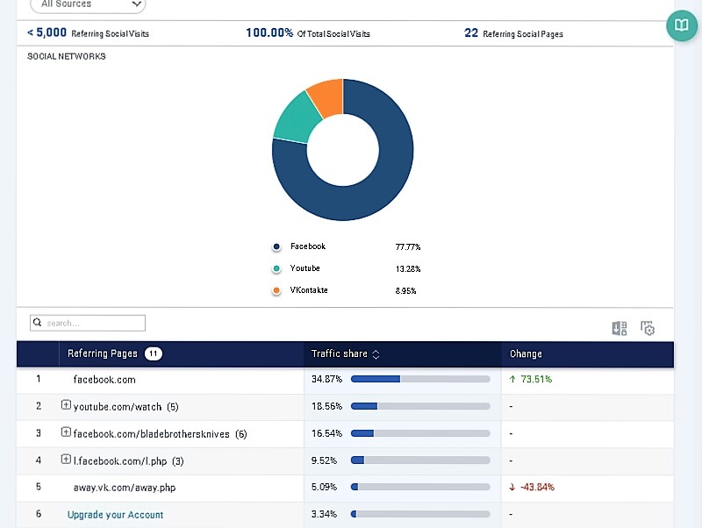Click the red down arrow beside -43.84%
702x528 pixels.
pos(512,488)
